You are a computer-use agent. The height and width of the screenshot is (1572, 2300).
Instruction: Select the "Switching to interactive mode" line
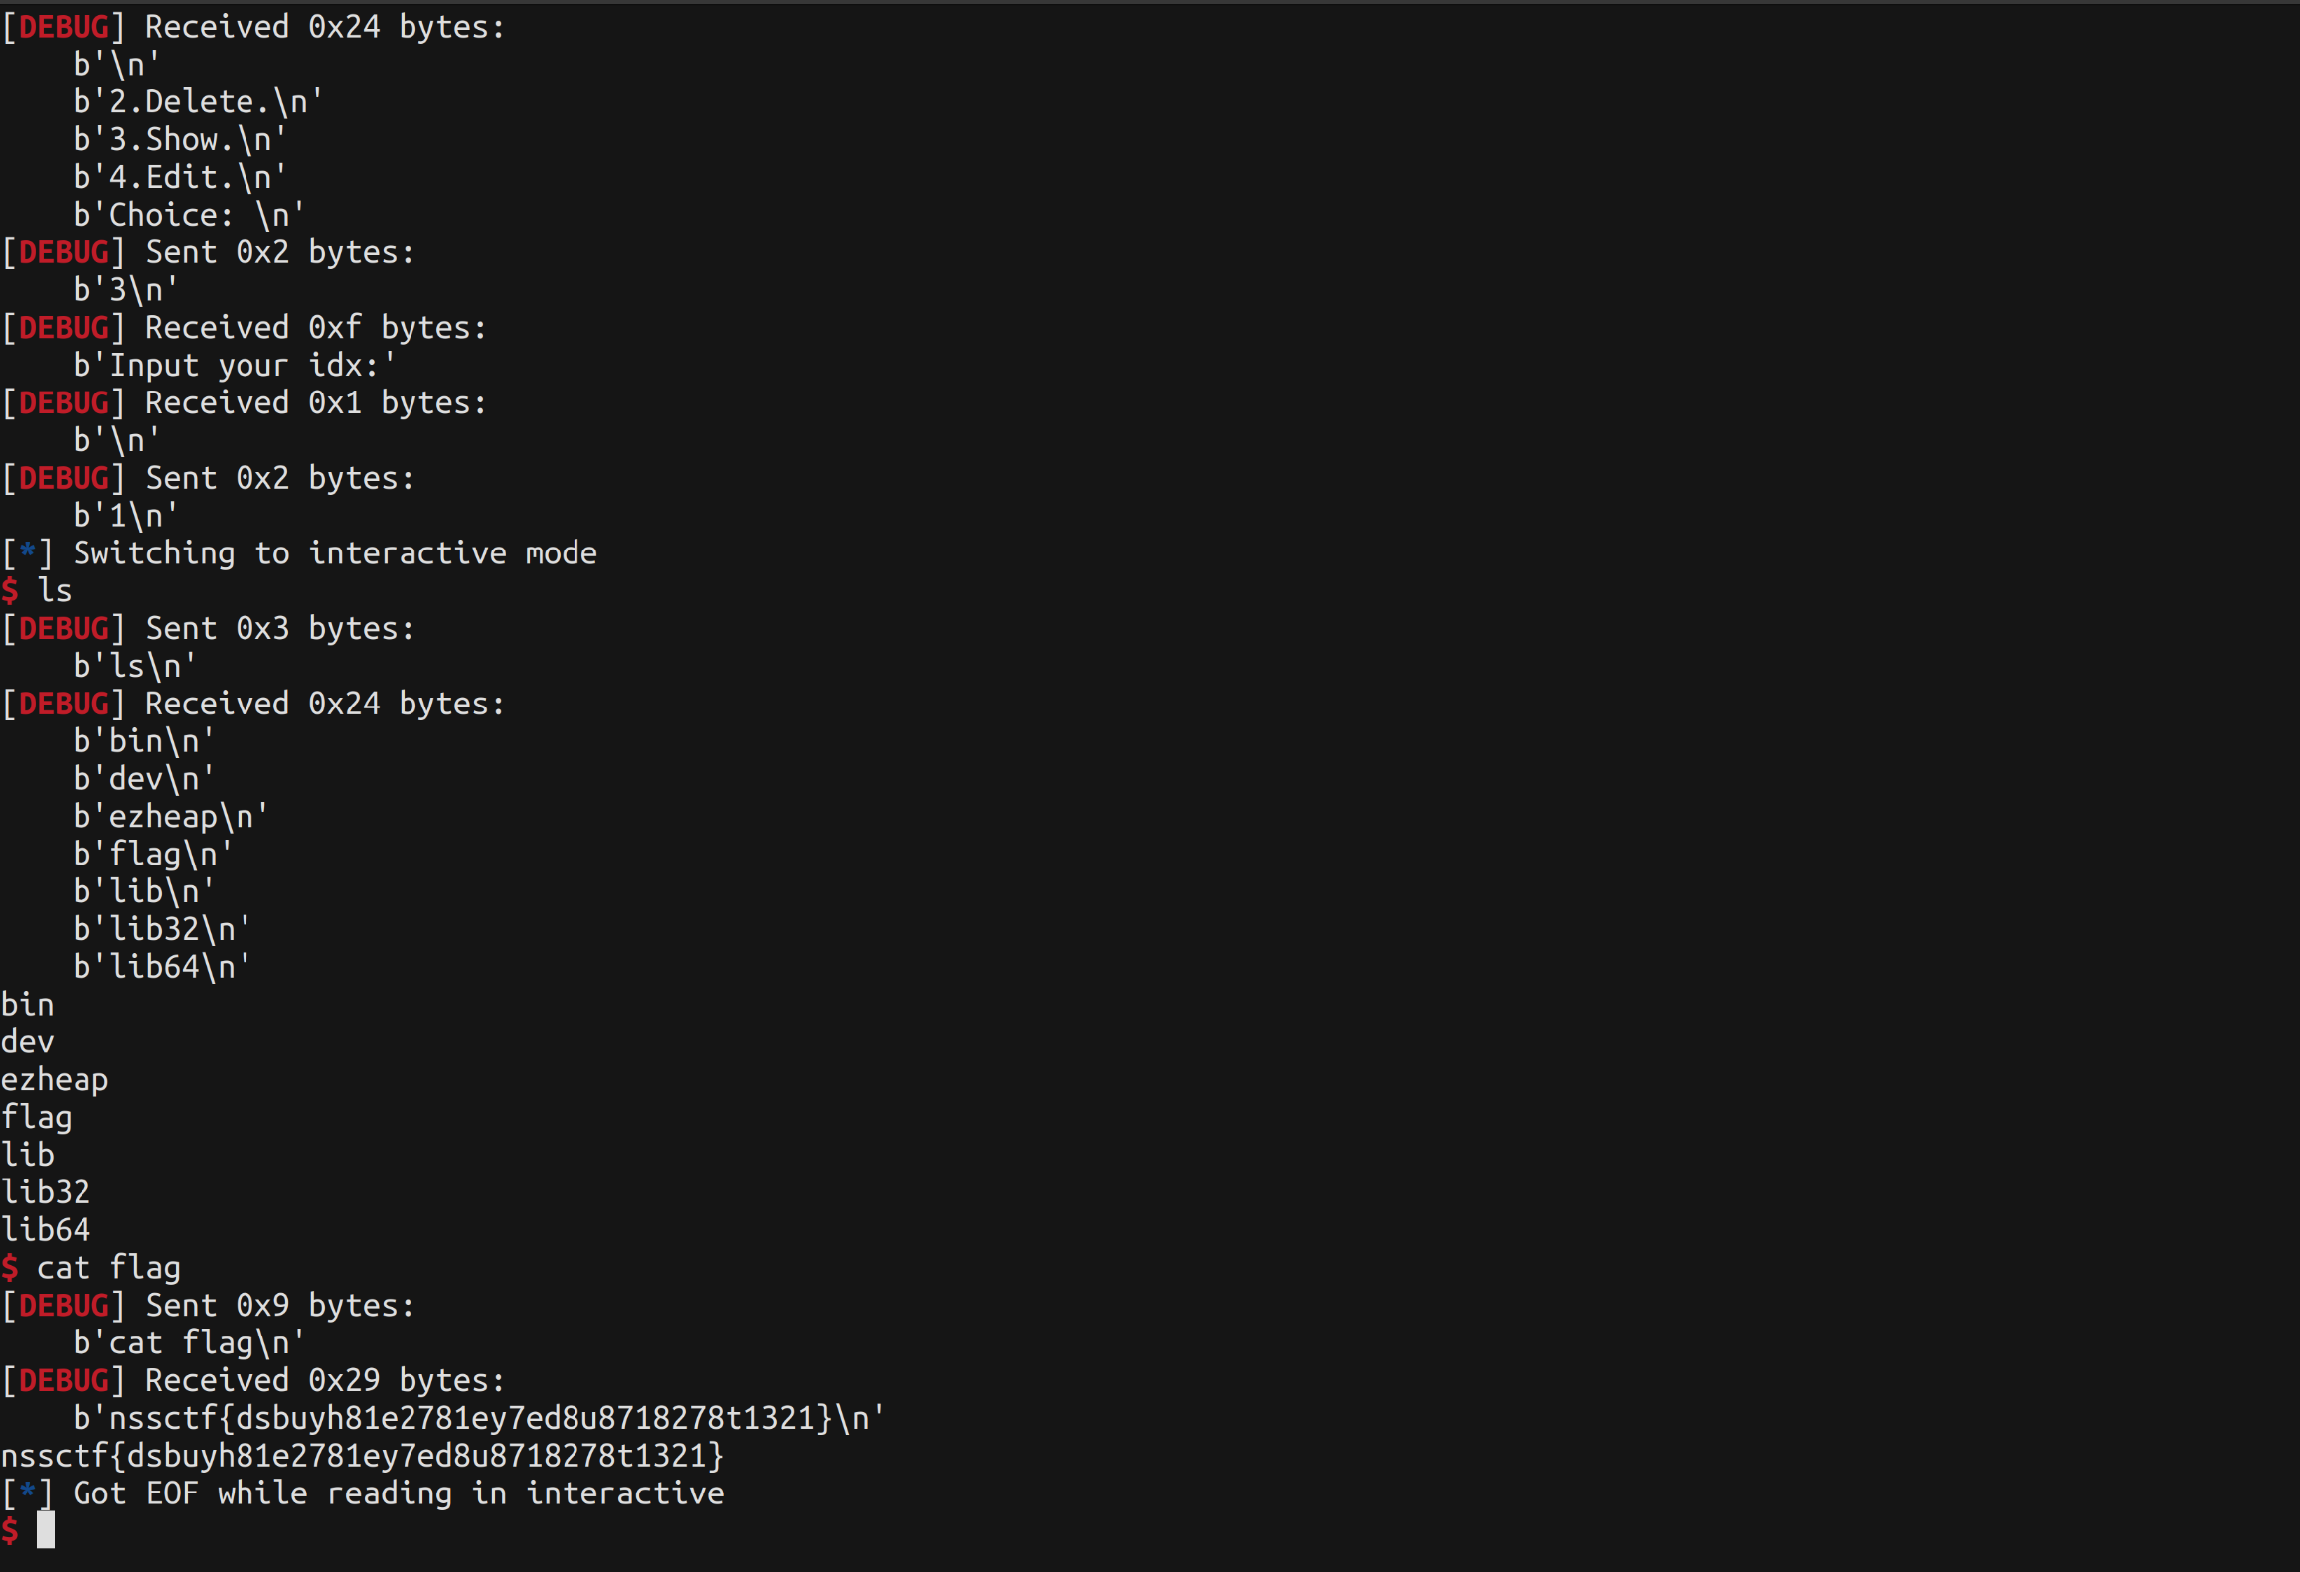(x=334, y=553)
